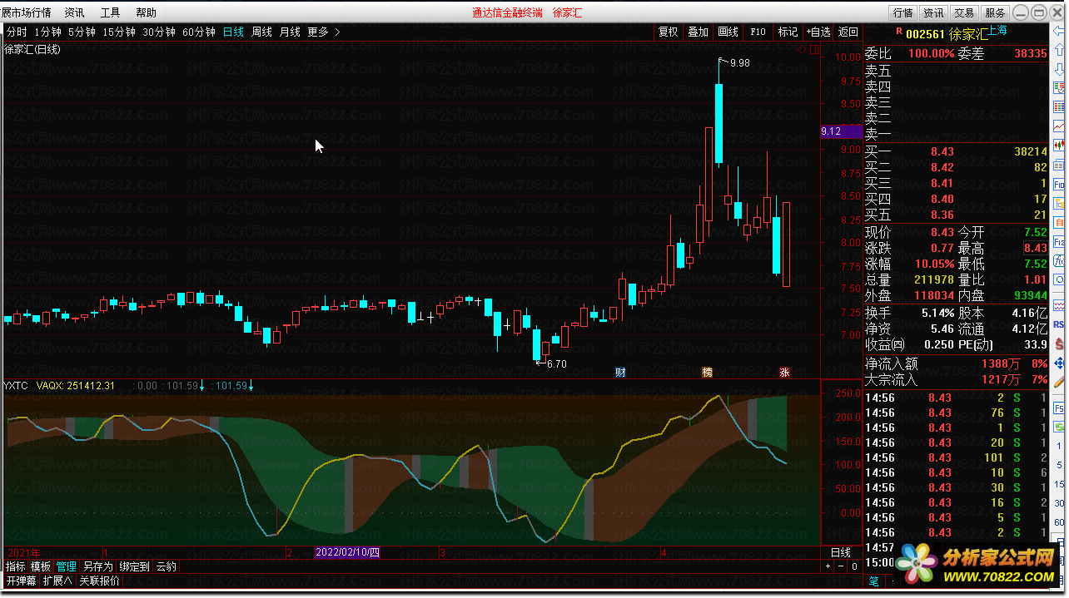This screenshot has width=1069, height=598.
Task: Click the YXTC indicator name label
Action: pos(16,386)
